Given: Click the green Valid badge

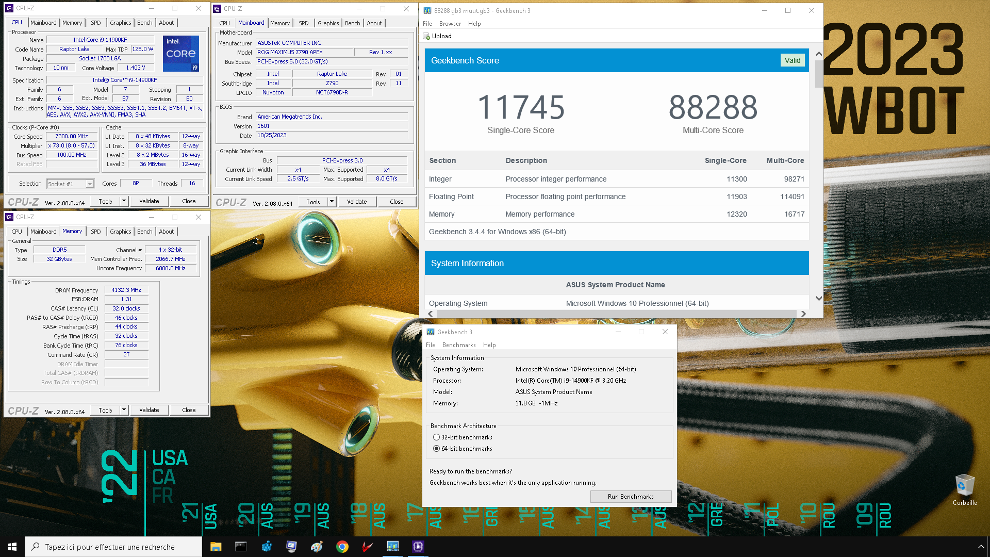Looking at the screenshot, I should tap(792, 60).
